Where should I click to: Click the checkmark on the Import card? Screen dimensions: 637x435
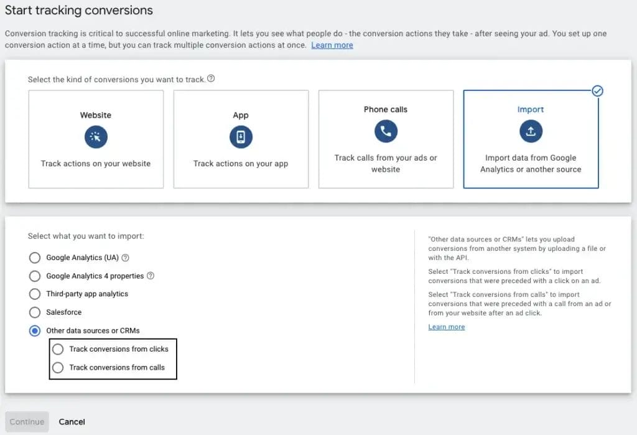[x=597, y=91]
